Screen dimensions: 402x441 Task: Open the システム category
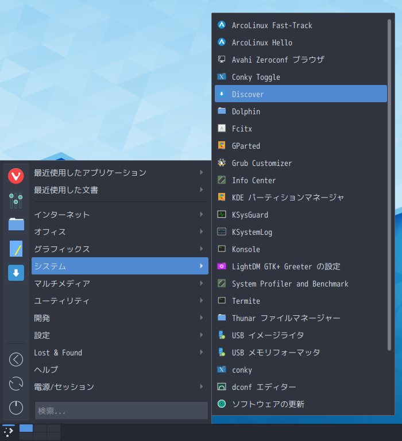point(120,266)
